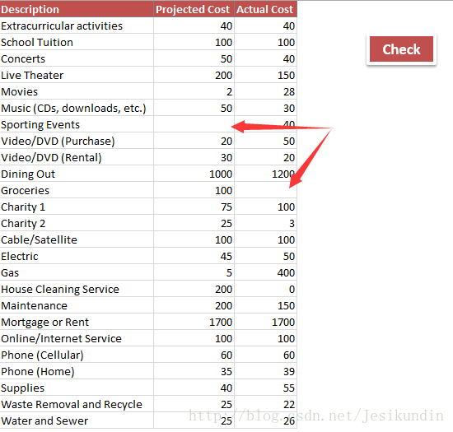Viewport: 453px width, 432px height.
Task: Select Projected Cost 45 for Electric
Action: 194,256
